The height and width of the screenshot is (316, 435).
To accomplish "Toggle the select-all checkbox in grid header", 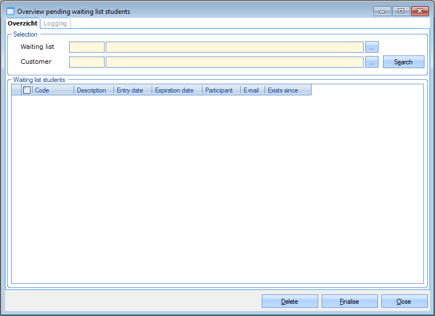I will point(27,90).
